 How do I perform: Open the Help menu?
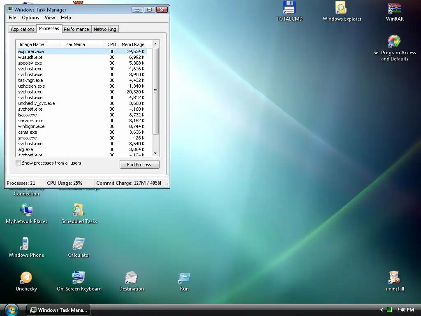coord(66,18)
